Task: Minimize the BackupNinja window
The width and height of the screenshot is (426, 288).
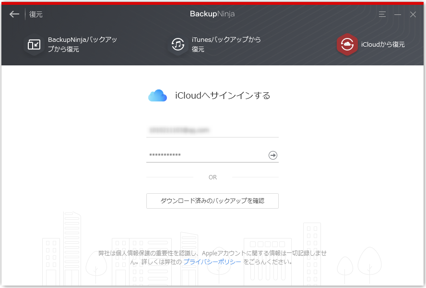Action: [x=398, y=14]
